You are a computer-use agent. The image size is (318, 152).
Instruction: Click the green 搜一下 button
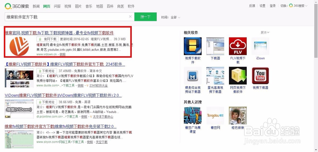[x=145, y=17]
